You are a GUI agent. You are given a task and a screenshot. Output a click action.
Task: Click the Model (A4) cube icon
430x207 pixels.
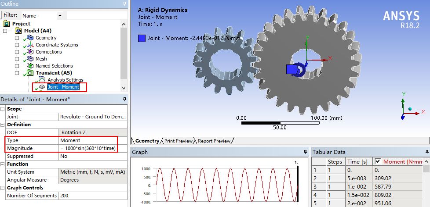[x=18, y=31]
